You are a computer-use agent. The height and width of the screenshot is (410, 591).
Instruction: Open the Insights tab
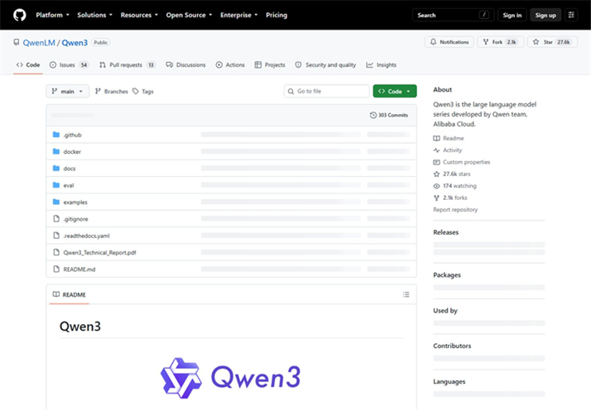click(x=382, y=64)
